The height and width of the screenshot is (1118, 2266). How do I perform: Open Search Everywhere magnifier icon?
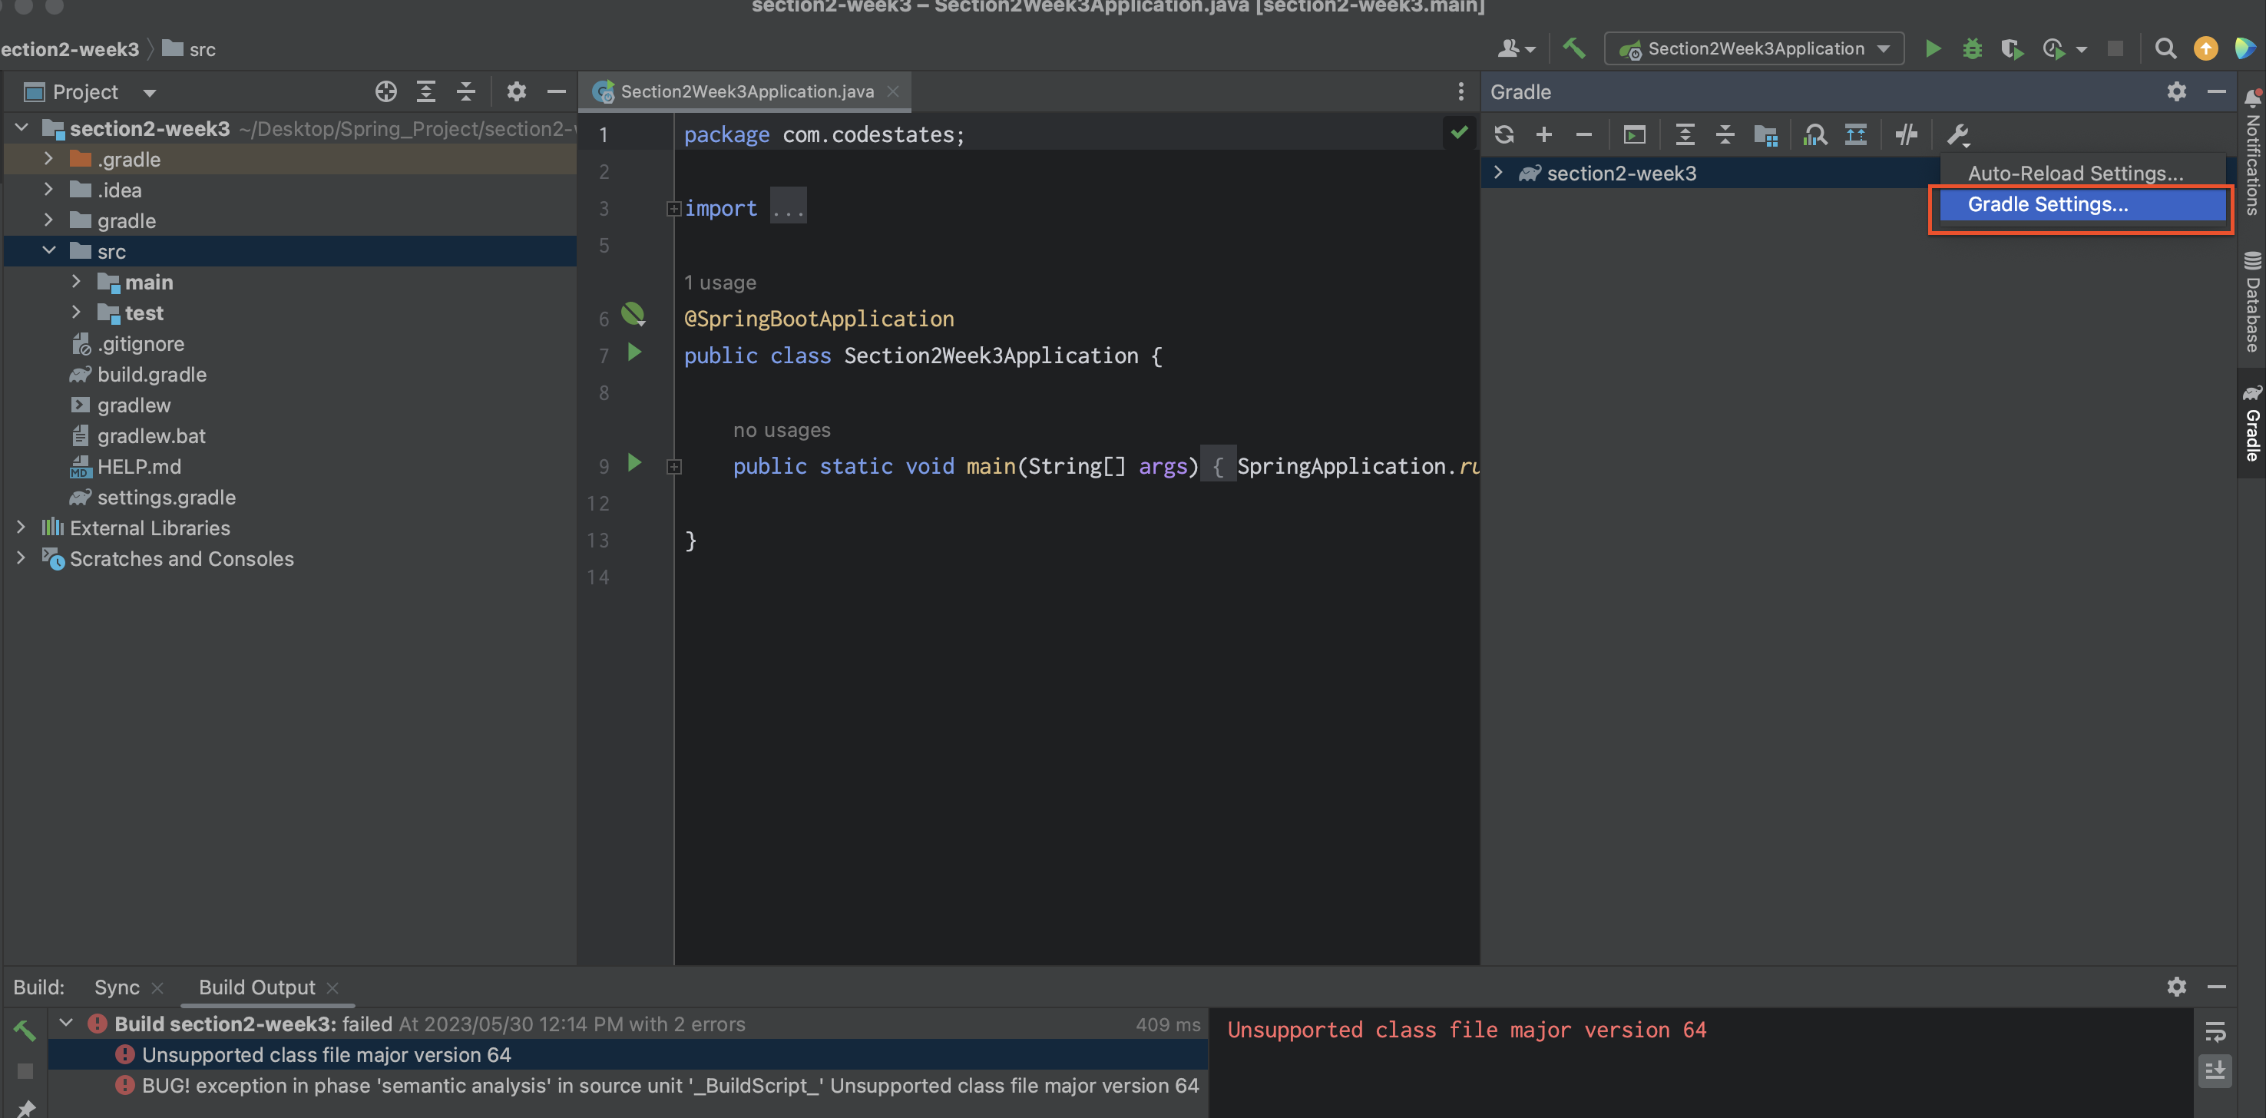2165,48
